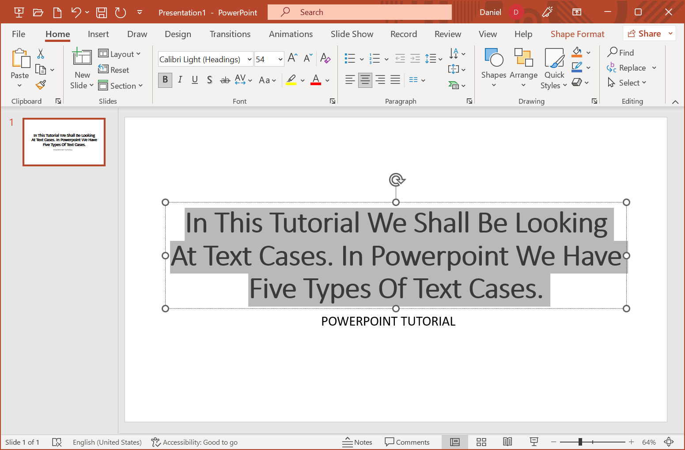Toggle bold formatting off
The height and width of the screenshot is (450, 685).
click(x=165, y=80)
